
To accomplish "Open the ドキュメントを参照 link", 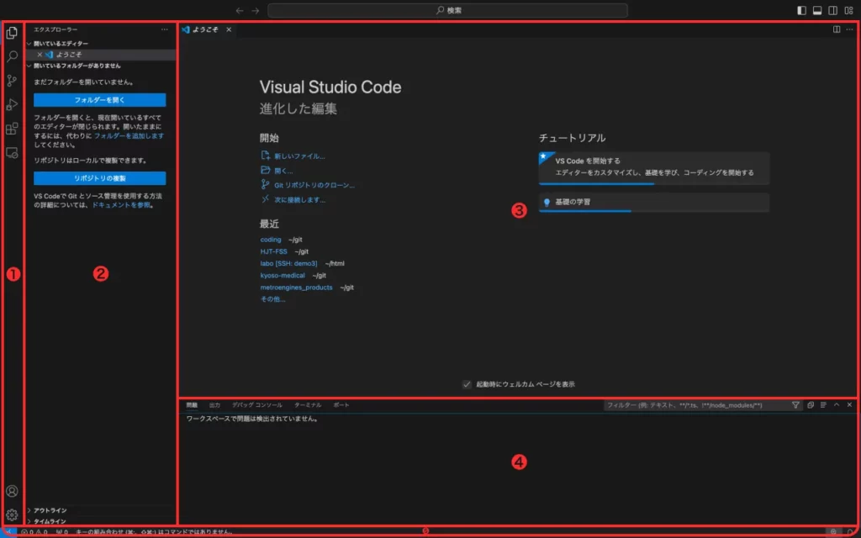I will click(121, 205).
